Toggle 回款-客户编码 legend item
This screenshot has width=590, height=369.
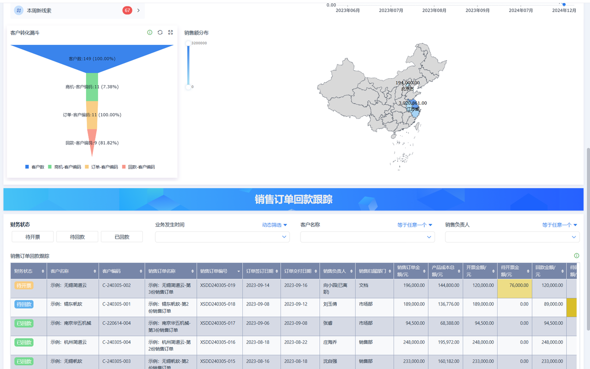(x=138, y=167)
